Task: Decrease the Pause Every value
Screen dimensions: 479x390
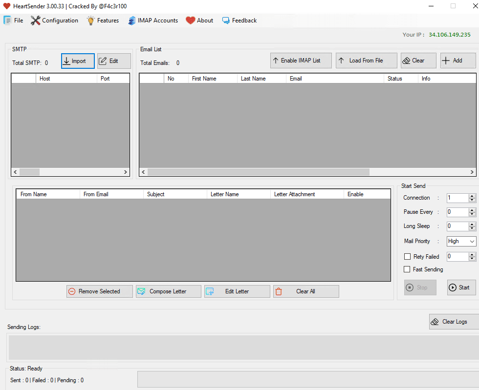Action: (472, 214)
